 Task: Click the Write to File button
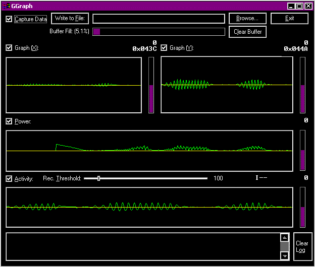70,19
